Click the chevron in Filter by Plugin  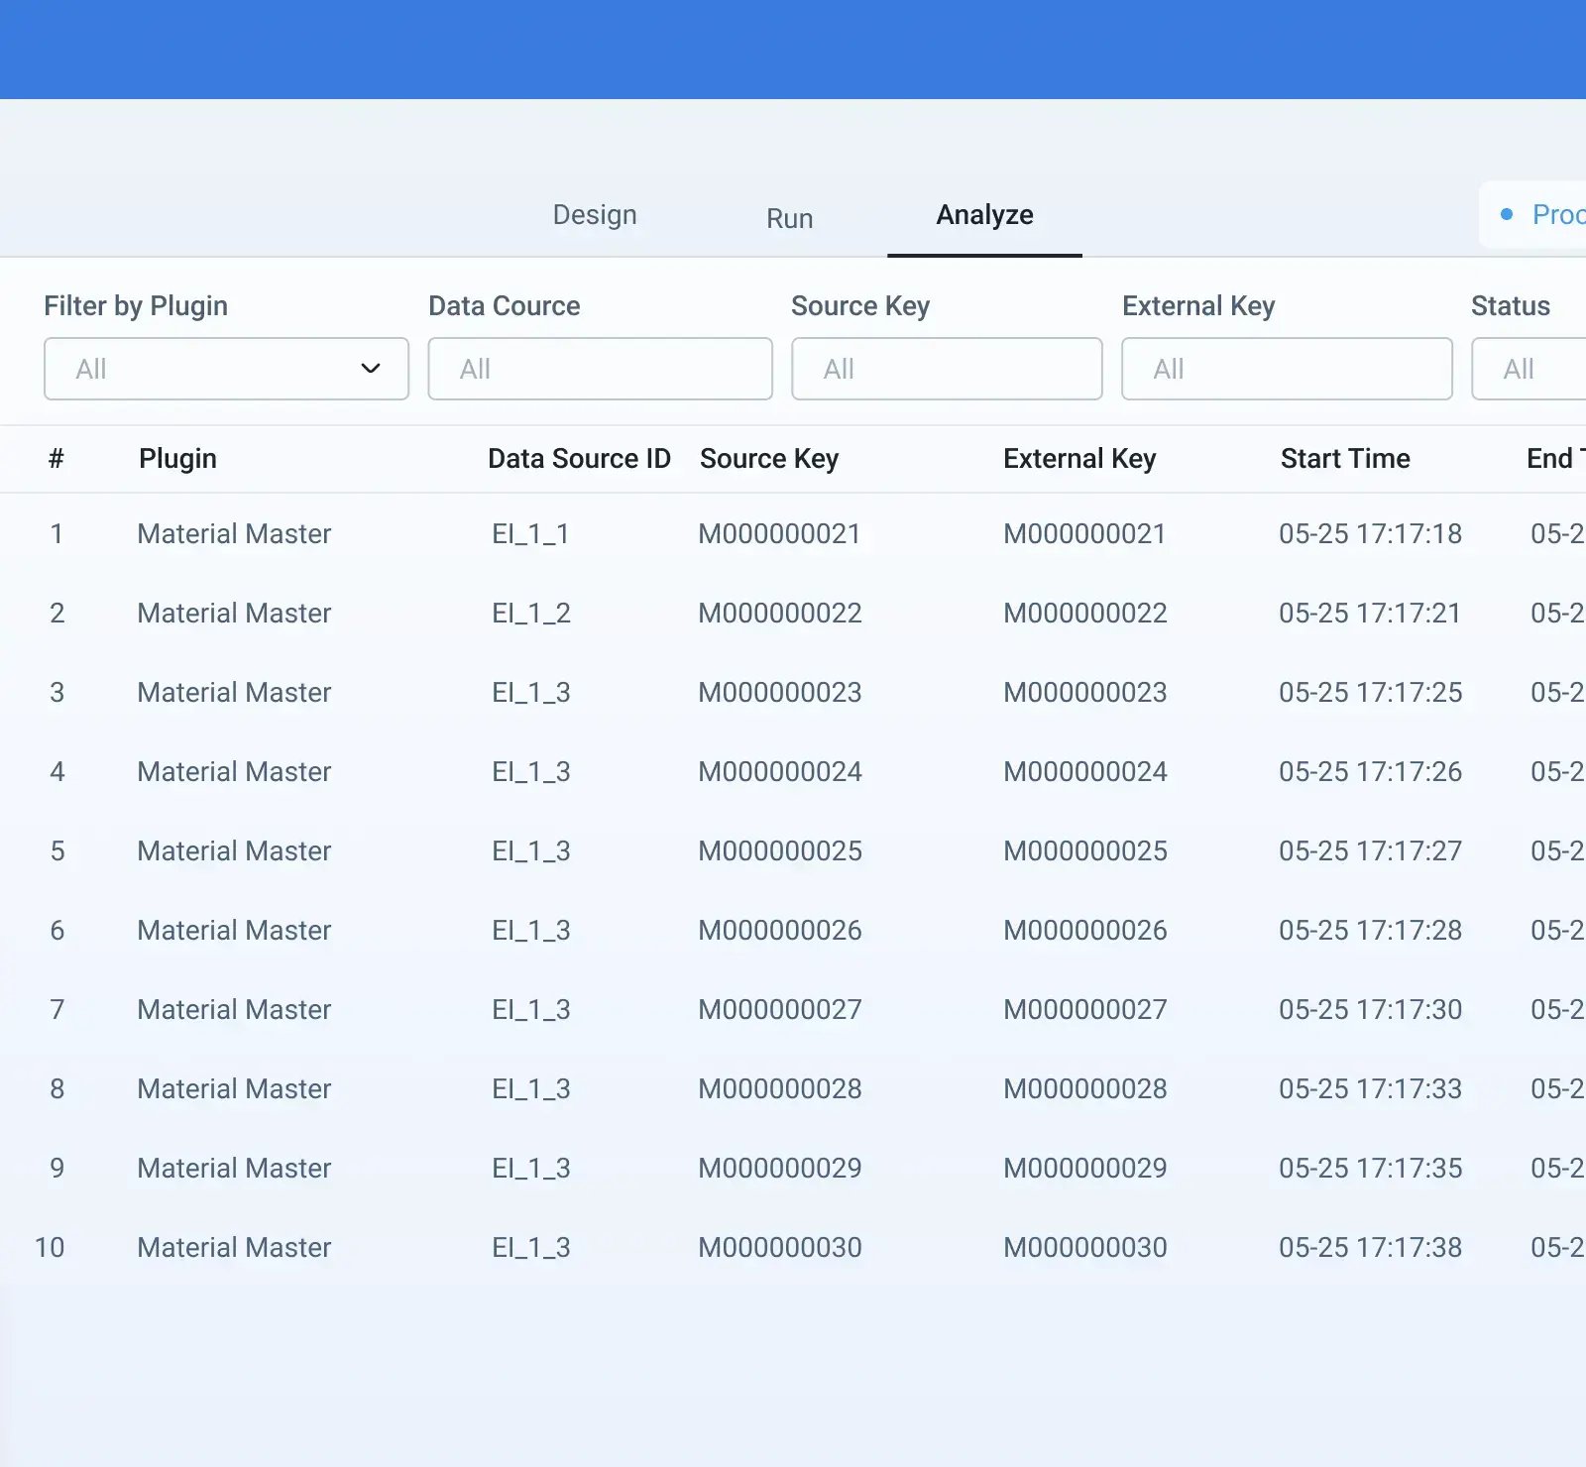coord(371,369)
